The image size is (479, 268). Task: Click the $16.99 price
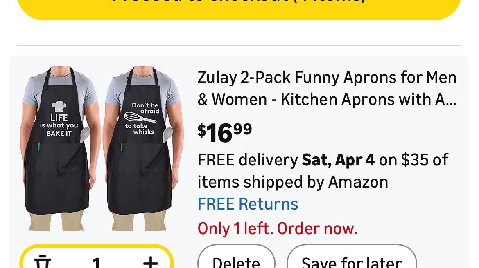[x=225, y=133]
